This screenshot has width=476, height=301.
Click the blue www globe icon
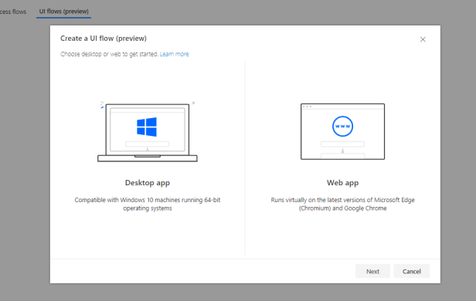coord(342,126)
